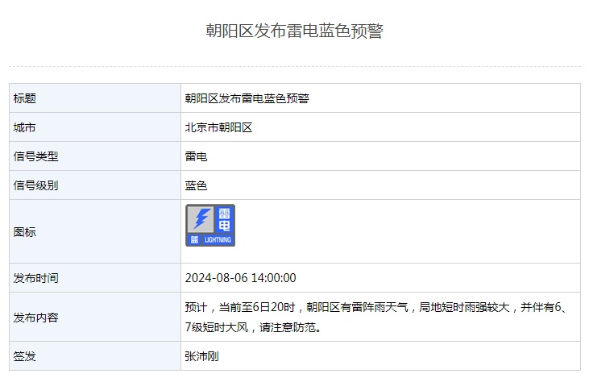Select the signal type value 雷电
The image size is (589, 378).
197,156
